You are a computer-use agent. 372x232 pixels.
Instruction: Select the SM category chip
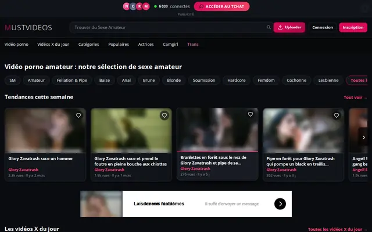click(x=13, y=80)
